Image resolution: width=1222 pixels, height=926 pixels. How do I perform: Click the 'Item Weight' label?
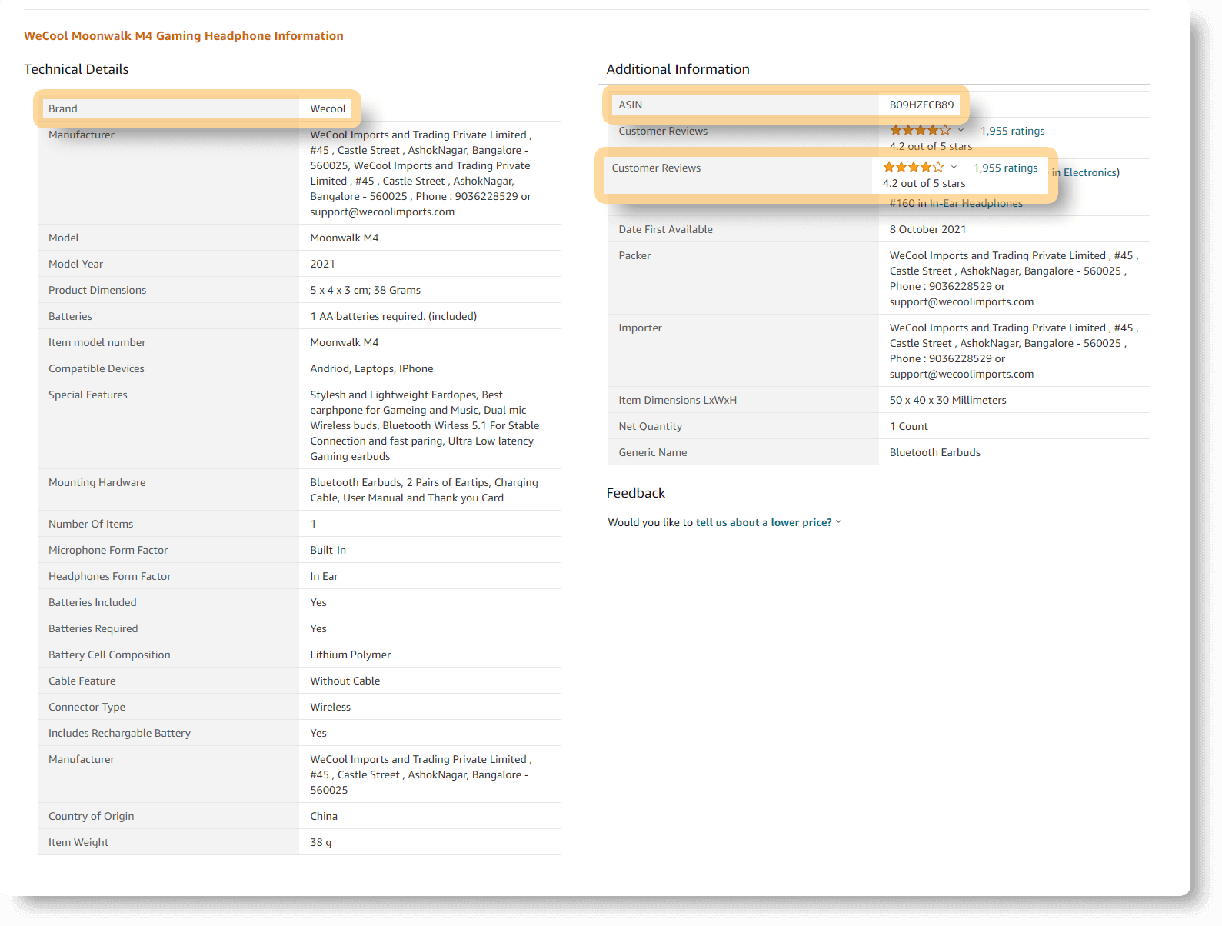click(x=78, y=842)
